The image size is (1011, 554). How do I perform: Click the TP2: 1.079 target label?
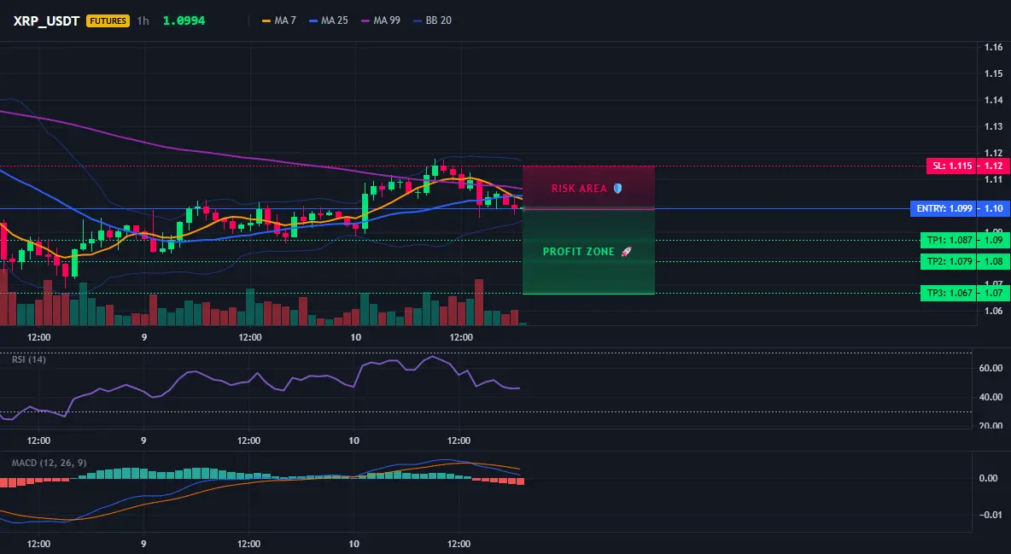(950, 261)
